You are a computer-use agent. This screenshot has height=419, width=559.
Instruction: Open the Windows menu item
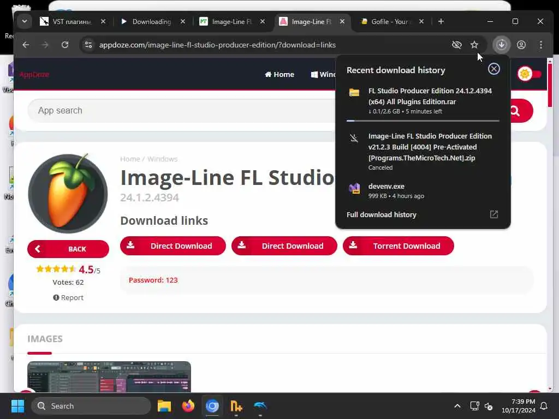pyautogui.click(x=323, y=74)
